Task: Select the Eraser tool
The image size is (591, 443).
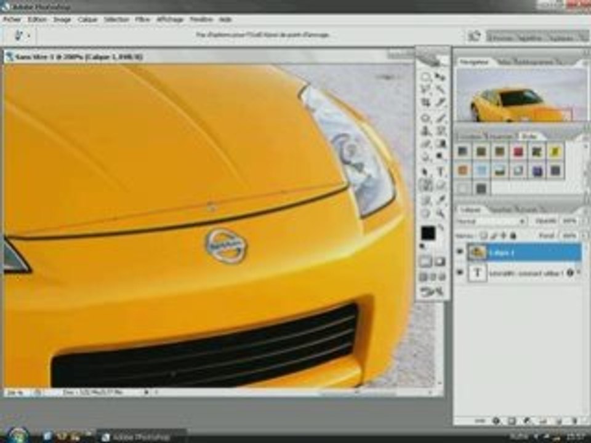Action: click(x=425, y=144)
